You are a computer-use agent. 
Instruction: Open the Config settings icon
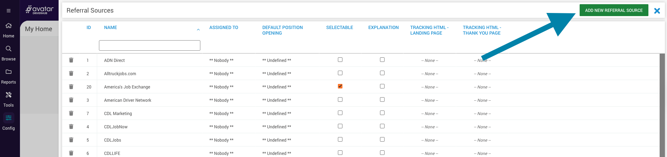(x=8, y=118)
